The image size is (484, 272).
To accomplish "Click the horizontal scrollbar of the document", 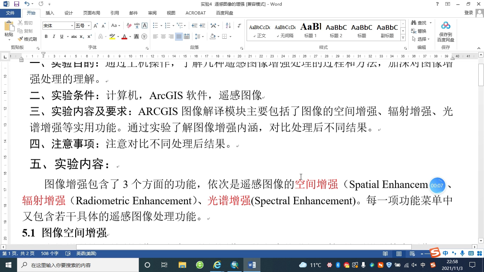I will (243, 247).
